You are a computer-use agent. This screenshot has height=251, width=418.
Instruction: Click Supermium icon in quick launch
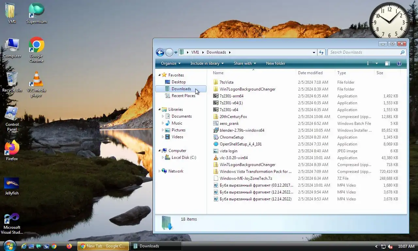click(39, 246)
